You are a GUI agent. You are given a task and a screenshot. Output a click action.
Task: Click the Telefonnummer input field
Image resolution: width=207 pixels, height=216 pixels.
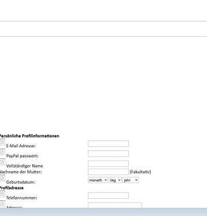coord(108,195)
